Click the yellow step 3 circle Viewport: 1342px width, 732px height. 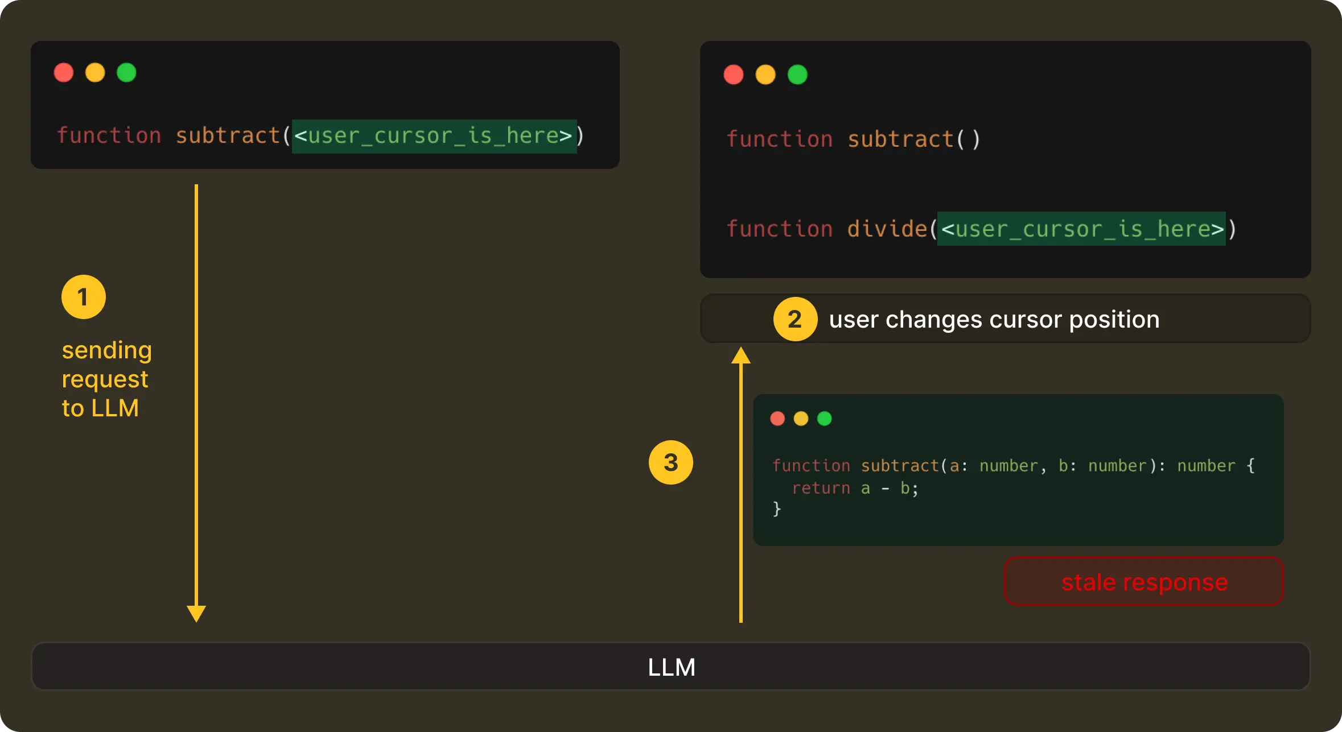[x=671, y=462]
